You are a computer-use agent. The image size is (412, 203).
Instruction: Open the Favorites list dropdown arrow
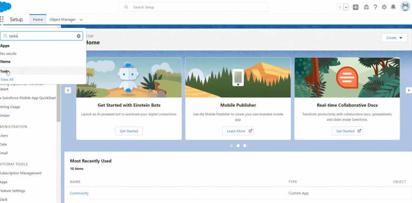(346, 7)
